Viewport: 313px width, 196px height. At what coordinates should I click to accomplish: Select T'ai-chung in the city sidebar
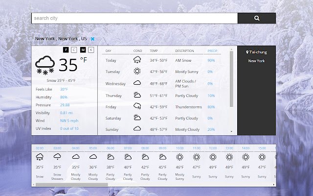[x=258, y=52]
